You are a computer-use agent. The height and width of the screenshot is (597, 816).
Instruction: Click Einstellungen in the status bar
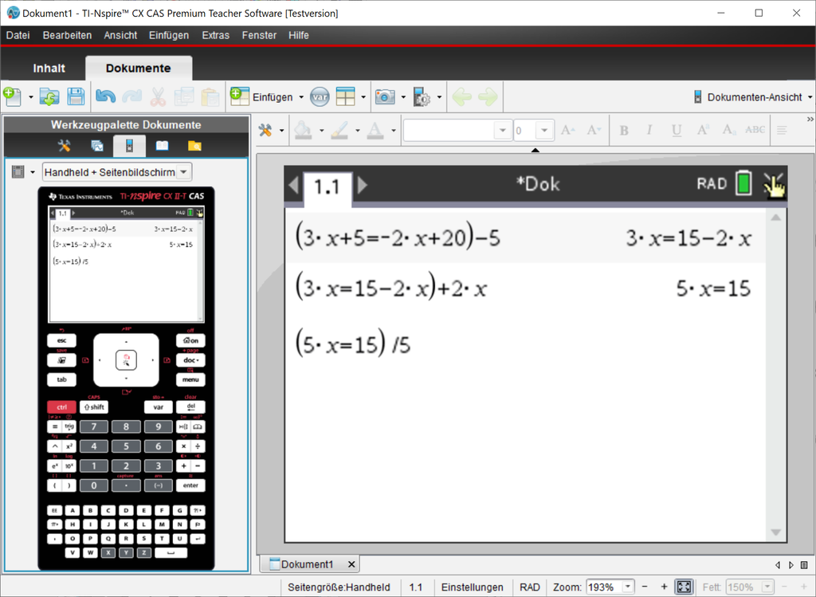pyautogui.click(x=472, y=587)
